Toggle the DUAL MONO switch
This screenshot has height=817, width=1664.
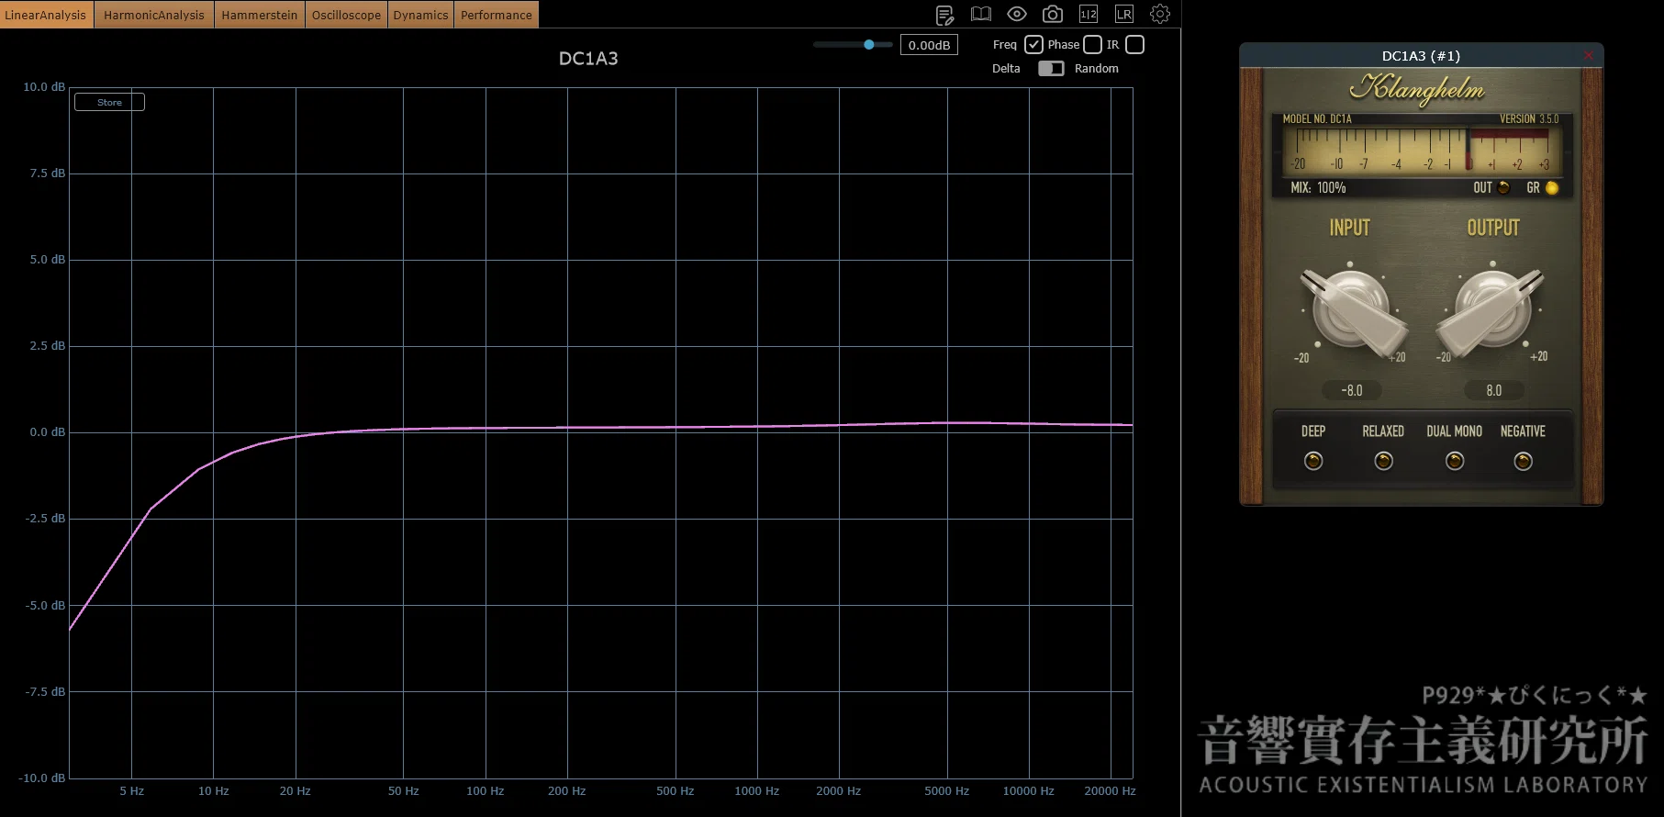pyautogui.click(x=1455, y=461)
